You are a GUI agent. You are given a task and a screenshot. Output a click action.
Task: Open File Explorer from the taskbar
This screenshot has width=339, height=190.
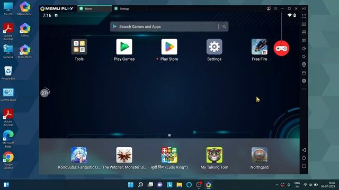[x=179, y=185]
